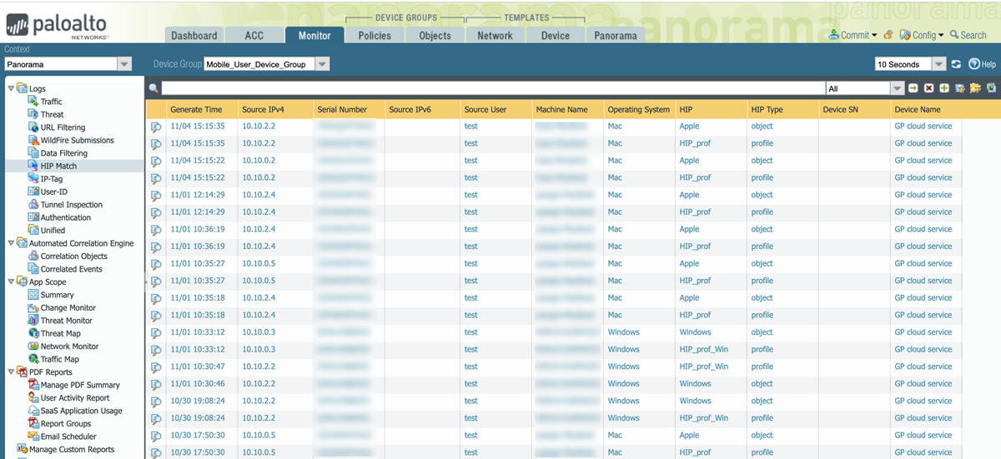The width and height of the screenshot is (1001, 459).
Task: Click the lock icon next to Commit
Action: pos(888,35)
